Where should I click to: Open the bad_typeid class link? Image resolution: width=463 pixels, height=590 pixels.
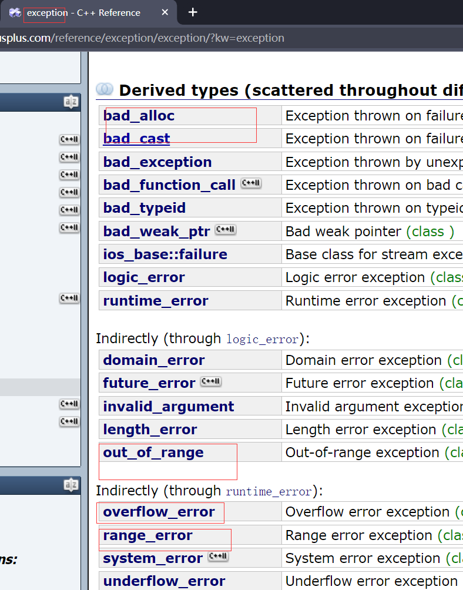click(x=145, y=207)
